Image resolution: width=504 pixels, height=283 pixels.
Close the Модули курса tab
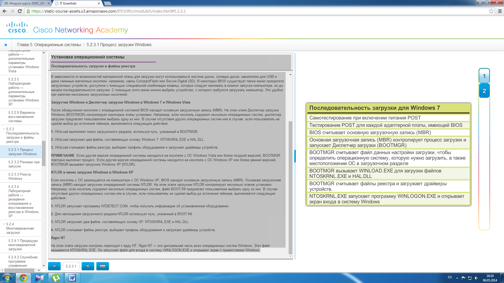click(x=48, y=3)
